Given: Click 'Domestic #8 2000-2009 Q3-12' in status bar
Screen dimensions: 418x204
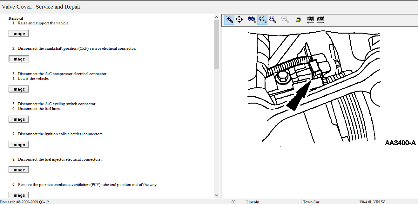Looking at the screenshot, I should [x=24, y=202].
